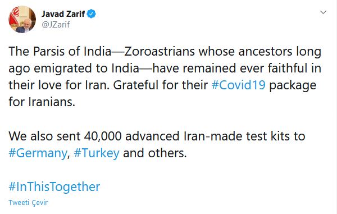The height and width of the screenshot is (214, 337).
Task: Click the word "package" after #Covid19
Action: click(293, 85)
